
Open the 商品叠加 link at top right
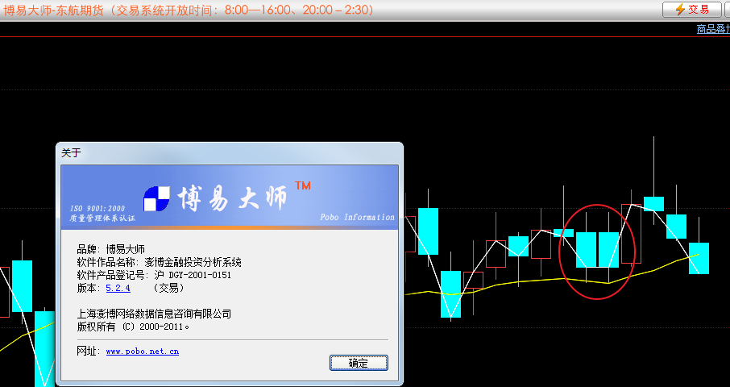click(x=712, y=29)
